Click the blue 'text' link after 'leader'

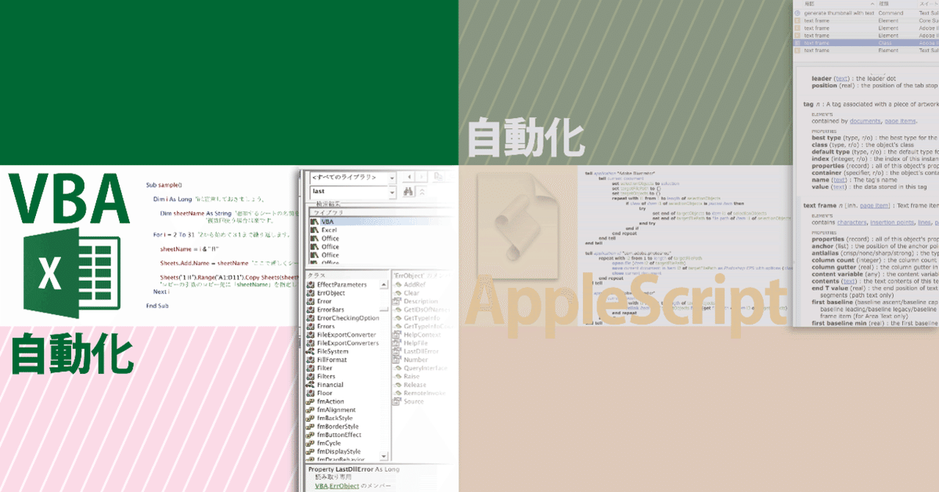point(843,78)
